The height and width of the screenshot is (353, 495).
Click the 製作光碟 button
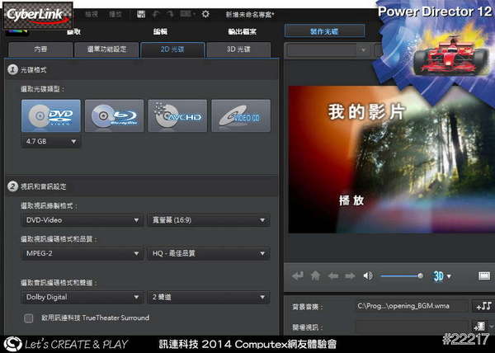click(x=324, y=31)
